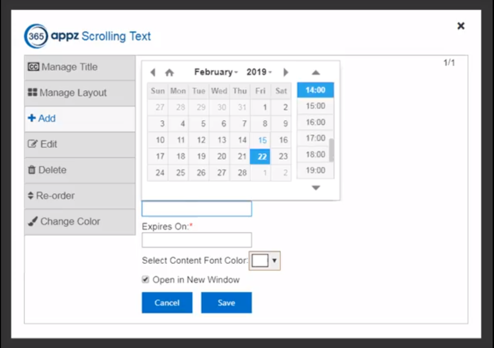Open the Manage Title tab
The image size is (494, 348).
coord(80,67)
